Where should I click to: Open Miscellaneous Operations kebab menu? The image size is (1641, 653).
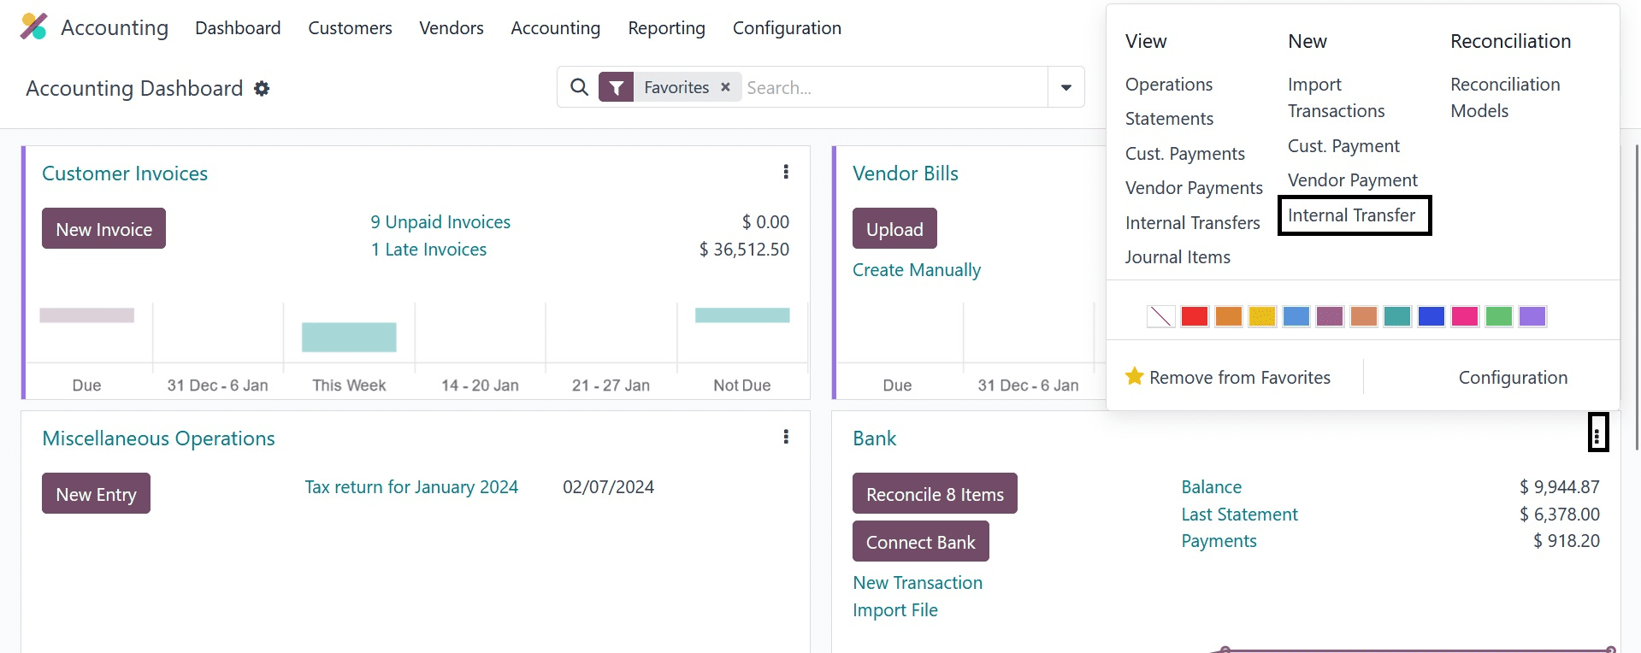click(x=786, y=437)
